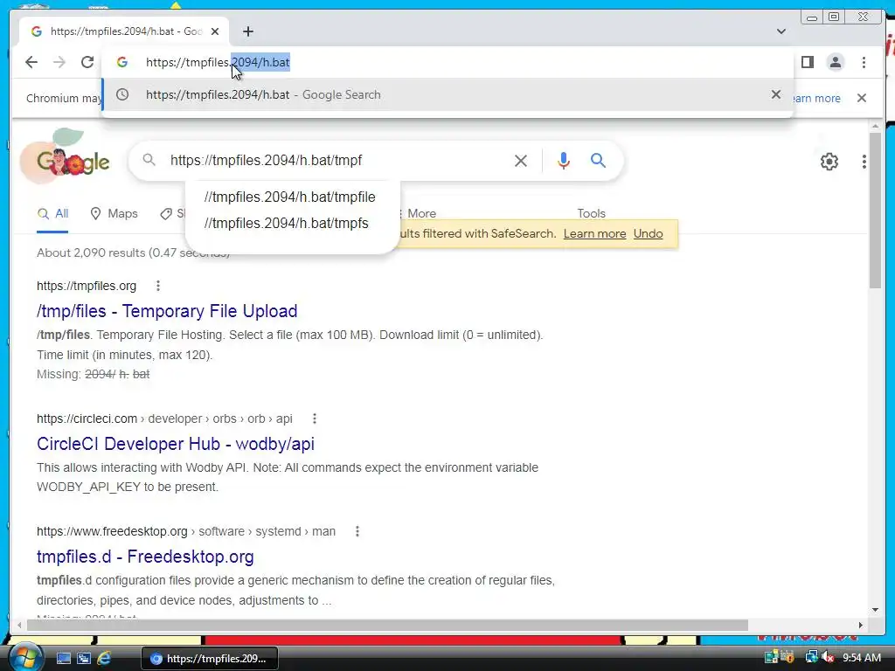The width and height of the screenshot is (895, 671).
Task: Launch Internet Explorer from quick launch
Action: click(x=105, y=659)
